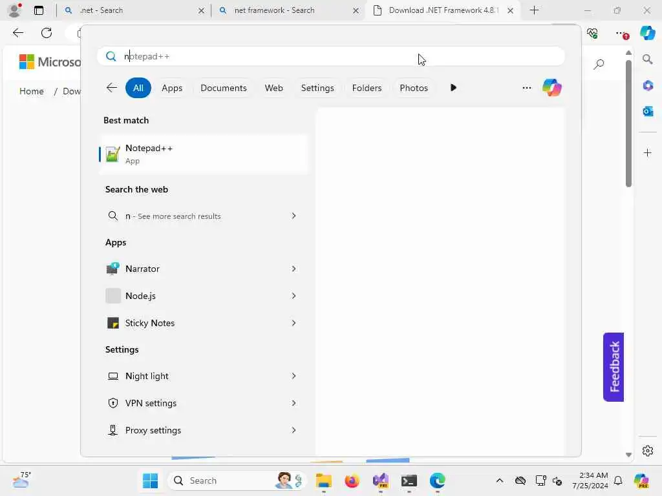
Task: Click the Proxy settings icon
Action: [112, 429]
